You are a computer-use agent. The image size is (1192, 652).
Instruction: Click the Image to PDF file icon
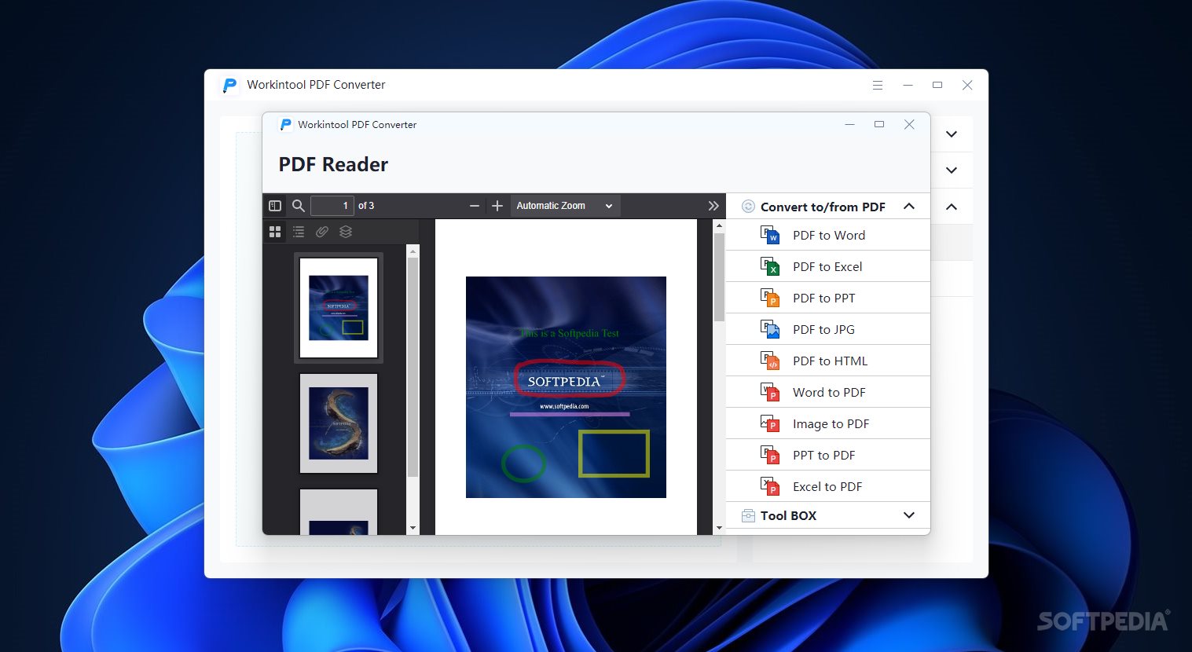[770, 423]
